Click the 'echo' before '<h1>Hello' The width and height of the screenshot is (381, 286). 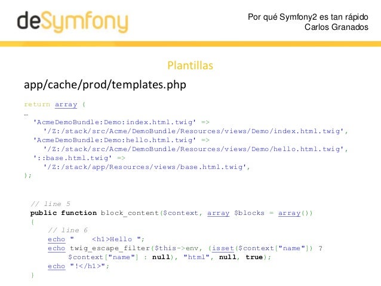tap(57, 239)
